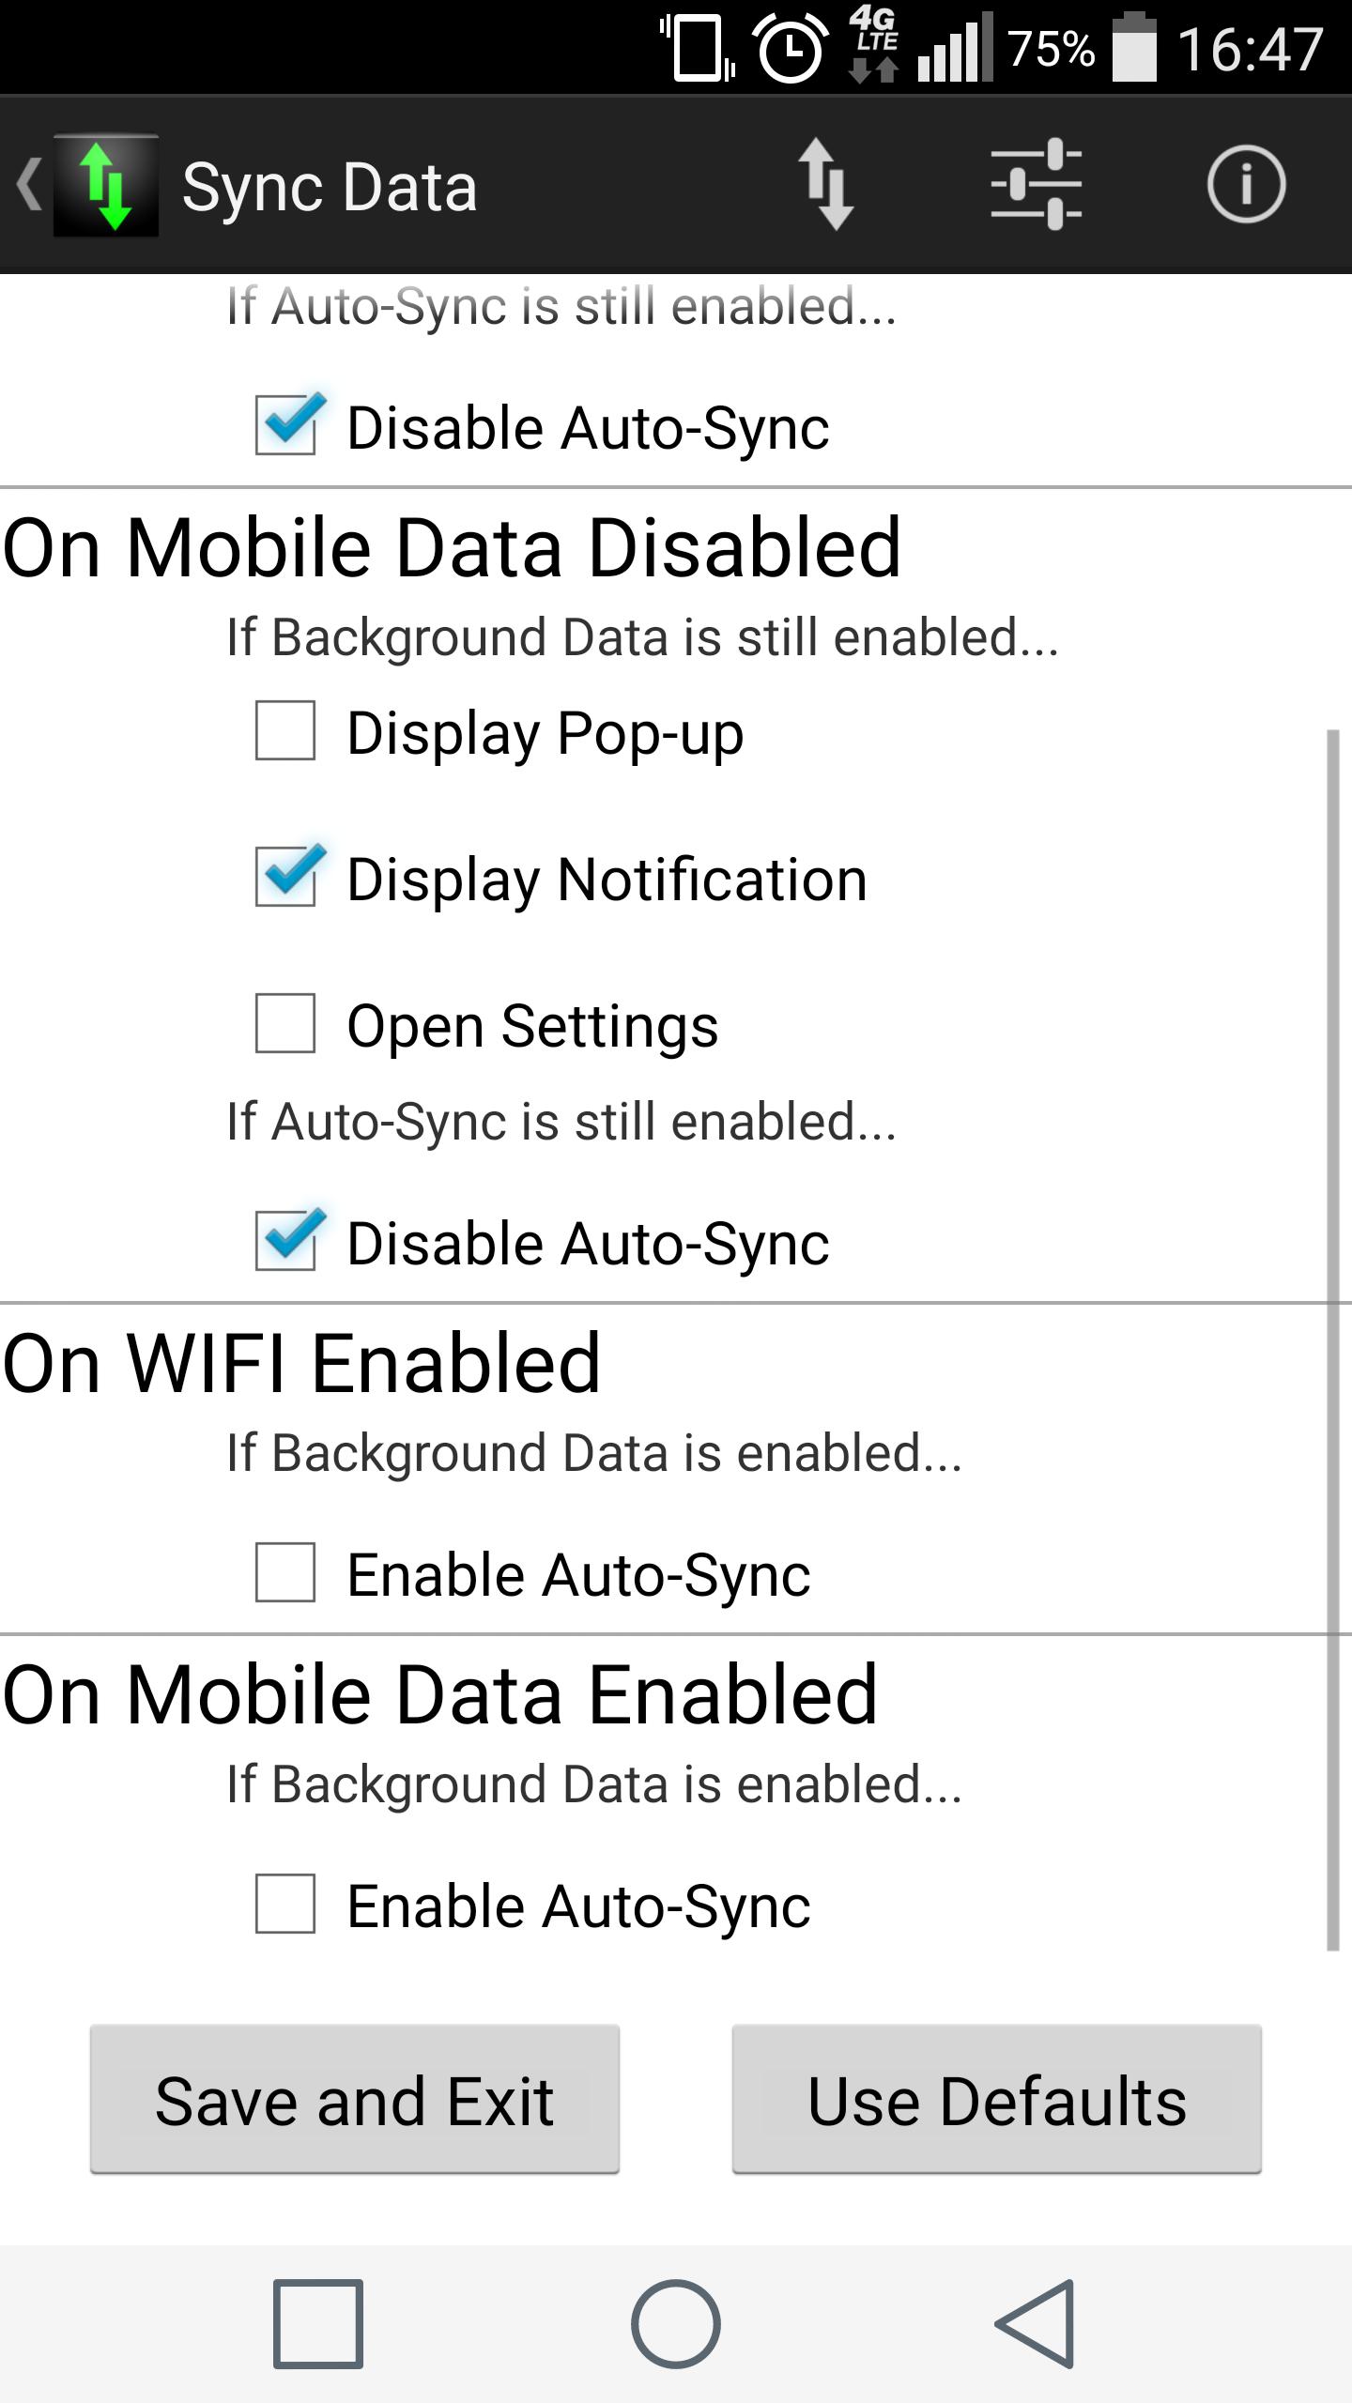
Task: Open the info icon in action bar
Action: [x=1246, y=184]
